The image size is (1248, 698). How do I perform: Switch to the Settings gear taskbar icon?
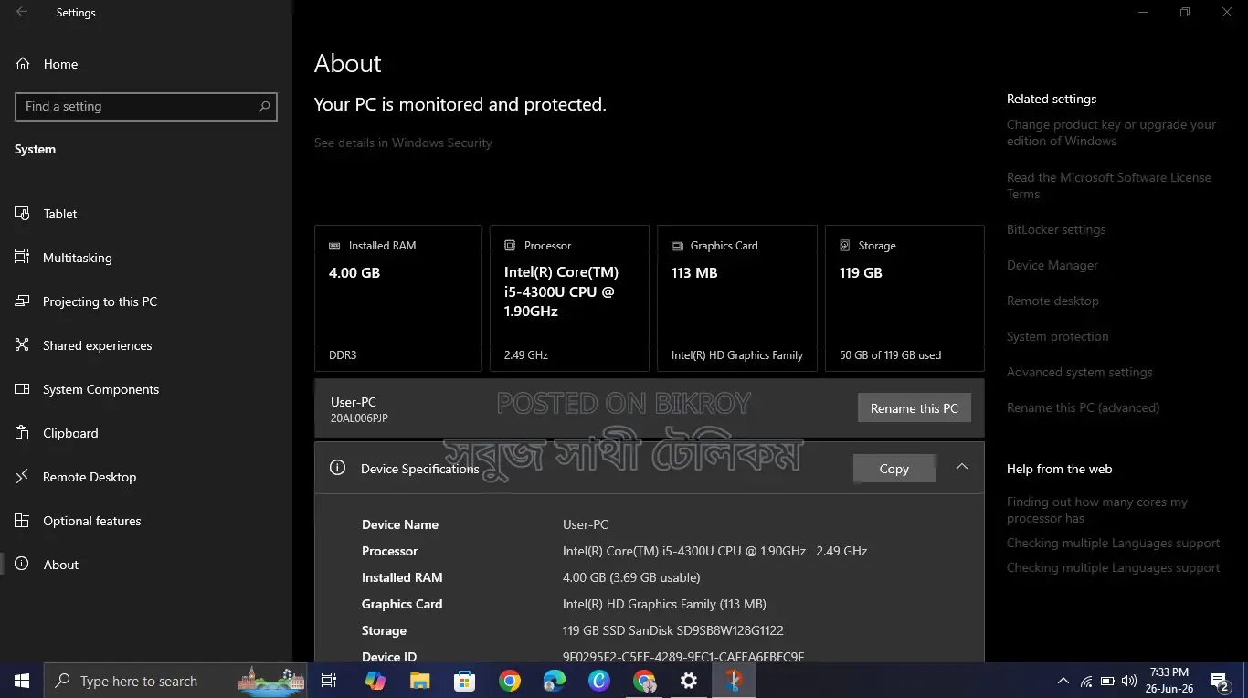(689, 681)
